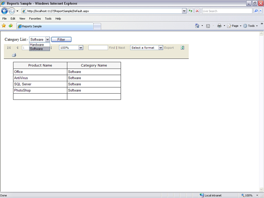Open a new blank tab
Image resolution: width=264 pixels, height=198 pixels.
(x=97, y=27)
